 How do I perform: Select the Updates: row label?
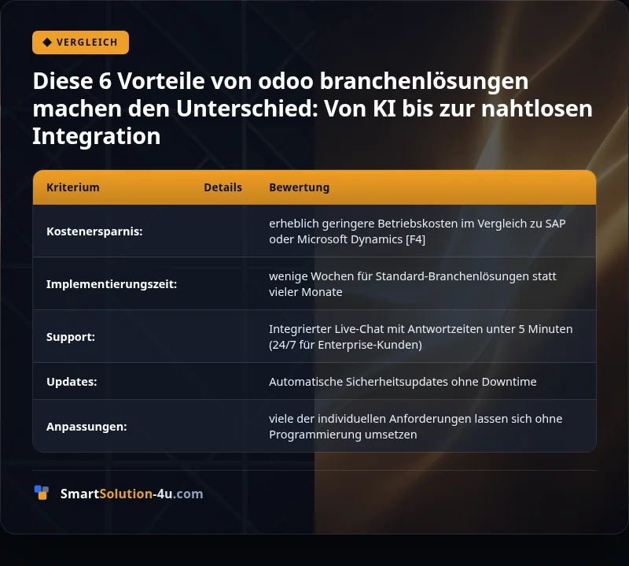click(72, 382)
